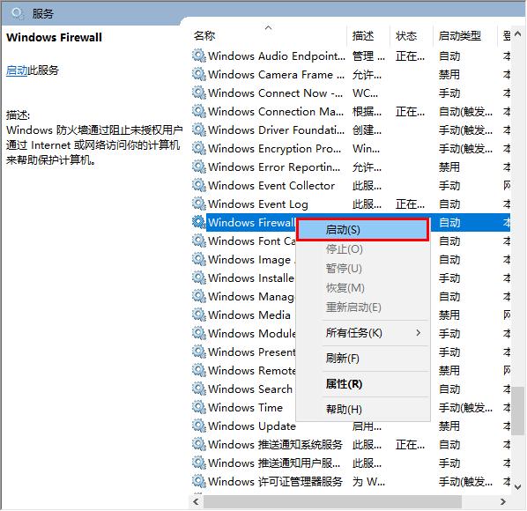Click gear icon of Windows Connect Now service
This screenshot has width=527, height=511.
pyautogui.click(x=198, y=93)
